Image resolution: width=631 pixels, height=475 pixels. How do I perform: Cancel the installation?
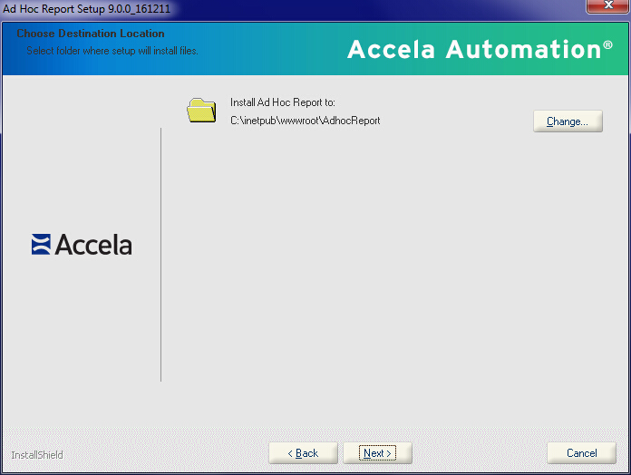click(581, 453)
